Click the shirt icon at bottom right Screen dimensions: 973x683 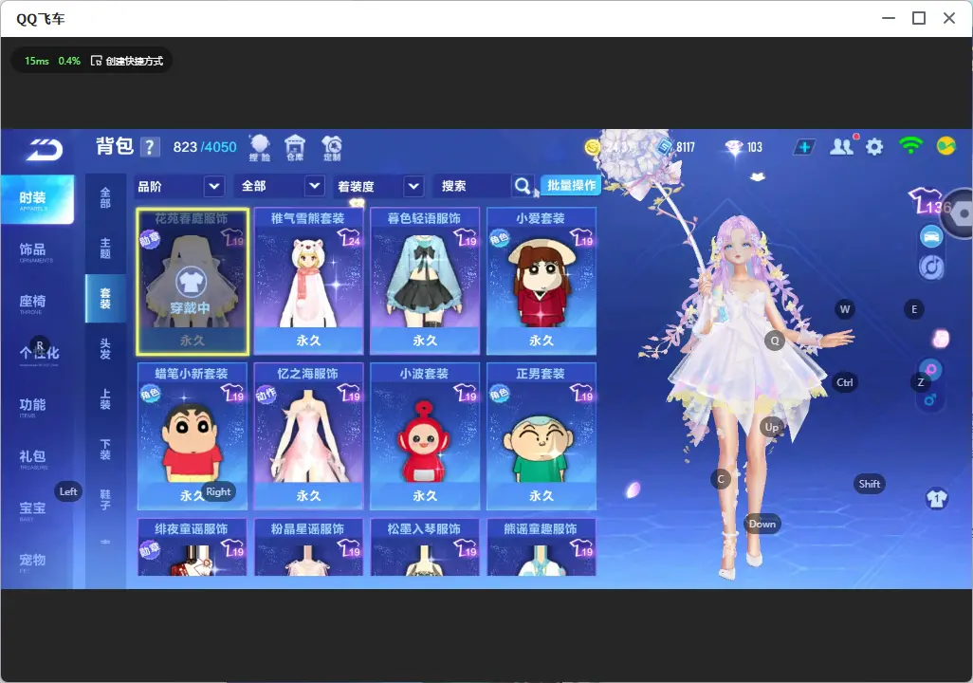[x=936, y=499]
